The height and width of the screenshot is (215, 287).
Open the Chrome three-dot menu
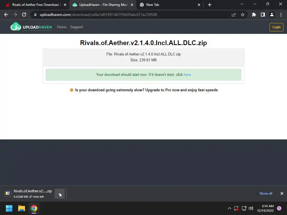pos(281,15)
